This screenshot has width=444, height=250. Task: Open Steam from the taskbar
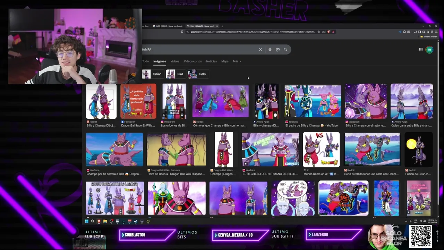[x=136, y=221]
